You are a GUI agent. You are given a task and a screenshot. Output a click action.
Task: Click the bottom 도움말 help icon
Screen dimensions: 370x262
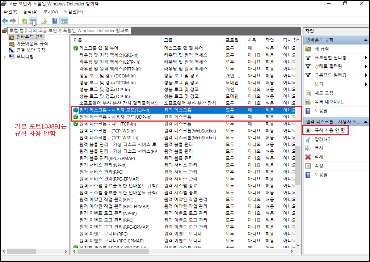pyautogui.click(x=308, y=175)
